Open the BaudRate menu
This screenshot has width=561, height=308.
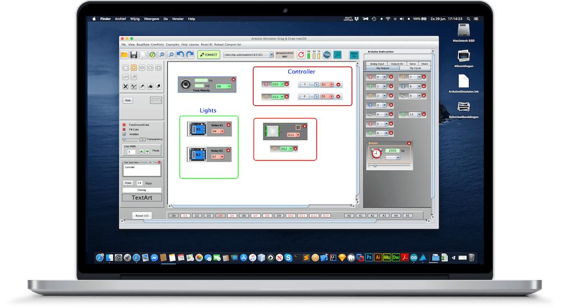142,45
